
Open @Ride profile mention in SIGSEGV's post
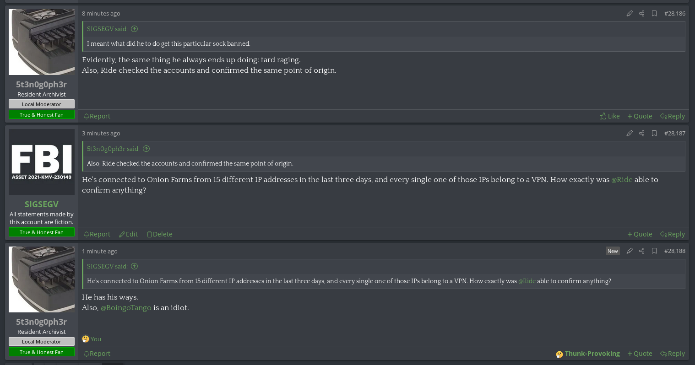point(622,180)
